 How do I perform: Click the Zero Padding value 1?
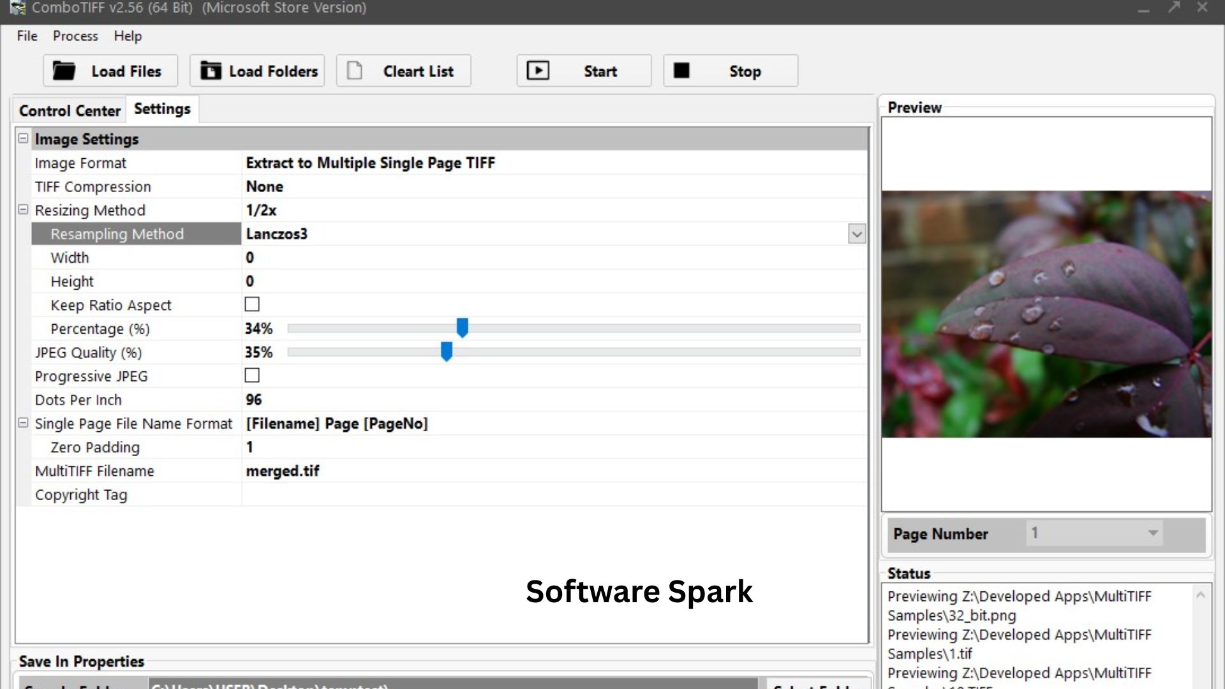pyautogui.click(x=249, y=447)
